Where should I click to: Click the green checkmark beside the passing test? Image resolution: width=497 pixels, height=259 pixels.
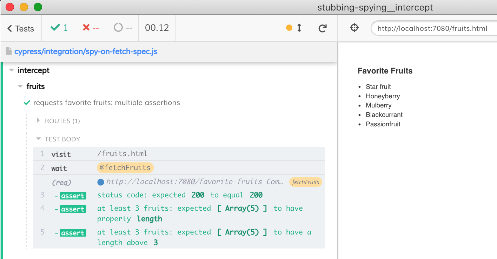point(27,103)
